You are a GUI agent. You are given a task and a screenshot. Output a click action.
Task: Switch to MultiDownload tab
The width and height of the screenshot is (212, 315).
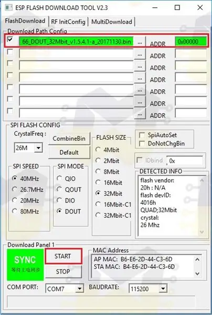click(112, 22)
